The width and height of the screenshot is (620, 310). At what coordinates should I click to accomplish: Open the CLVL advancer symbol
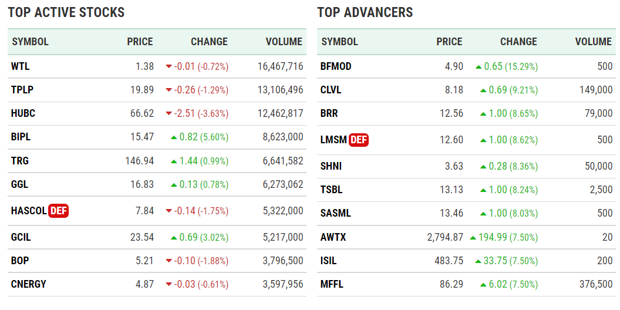tap(331, 90)
